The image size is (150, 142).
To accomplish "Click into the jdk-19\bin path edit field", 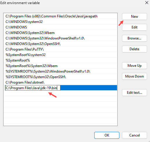I will (33, 88).
